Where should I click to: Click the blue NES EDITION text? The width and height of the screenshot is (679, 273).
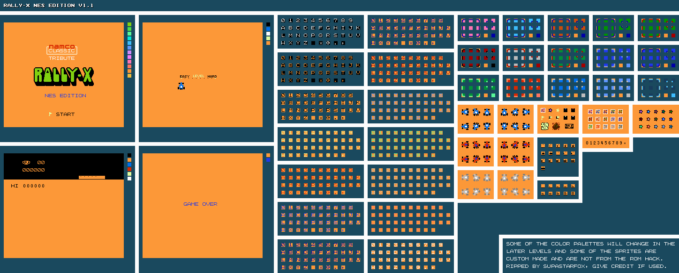[x=65, y=95]
